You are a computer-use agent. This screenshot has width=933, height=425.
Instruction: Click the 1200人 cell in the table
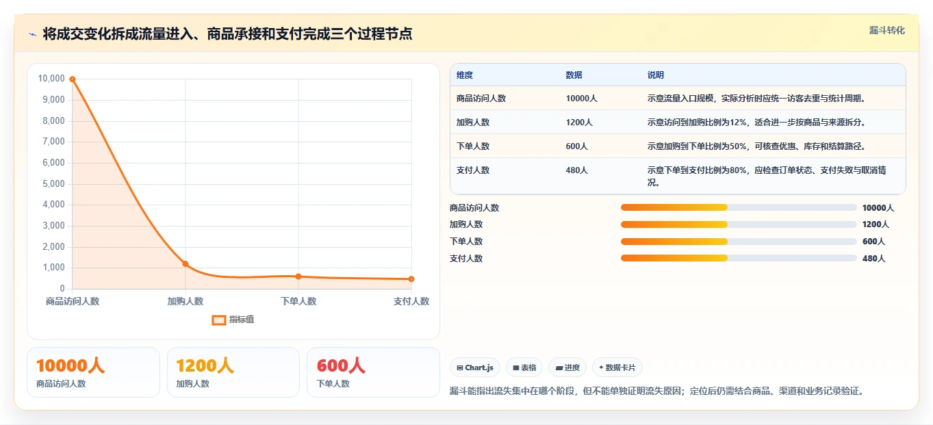(579, 123)
